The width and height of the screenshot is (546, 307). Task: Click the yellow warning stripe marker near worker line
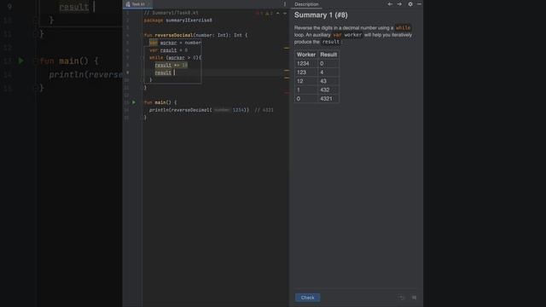pyautogui.click(x=287, y=48)
